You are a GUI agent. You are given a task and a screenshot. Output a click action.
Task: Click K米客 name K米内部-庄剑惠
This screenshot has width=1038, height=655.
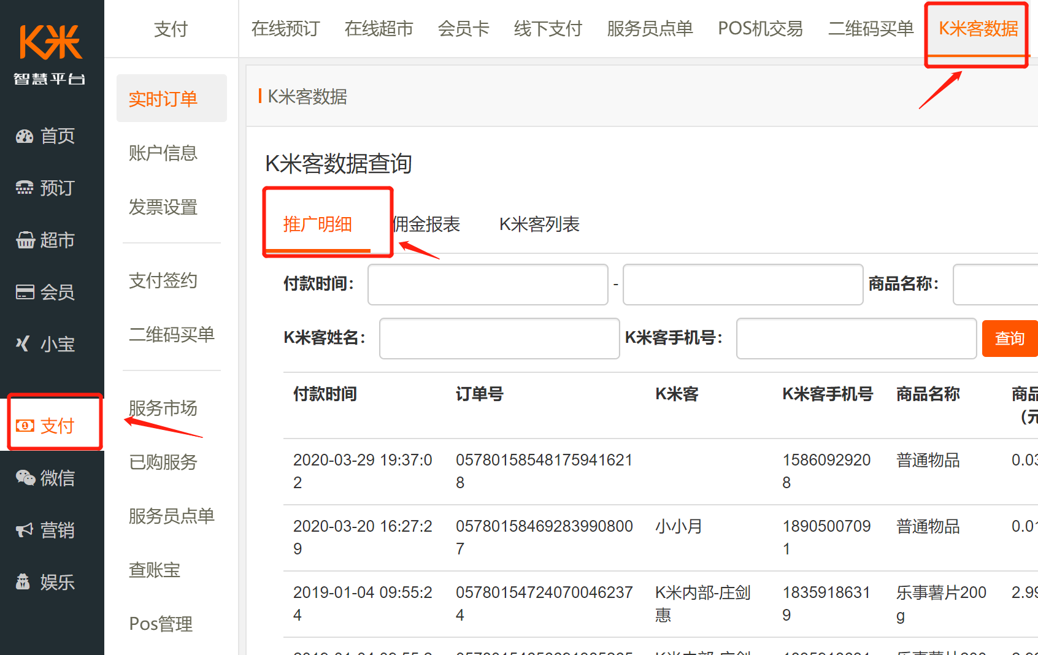tap(703, 603)
